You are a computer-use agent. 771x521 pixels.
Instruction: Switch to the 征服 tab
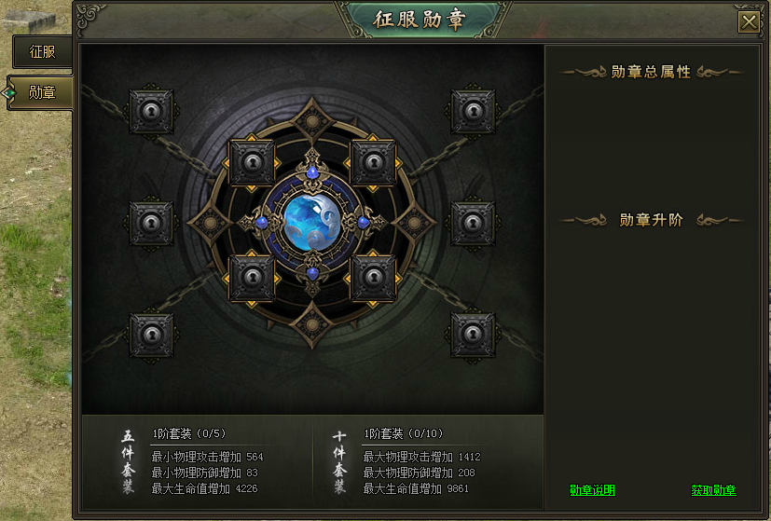(42, 51)
